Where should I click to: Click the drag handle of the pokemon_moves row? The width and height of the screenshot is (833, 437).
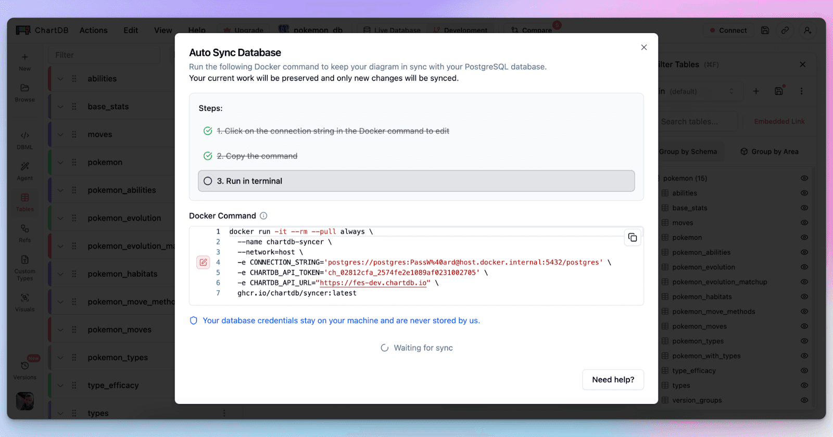coord(74,330)
